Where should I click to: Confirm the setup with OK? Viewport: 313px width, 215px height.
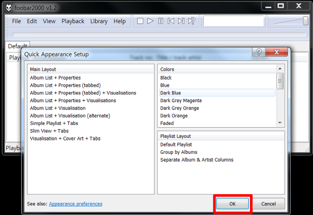tap(233, 203)
